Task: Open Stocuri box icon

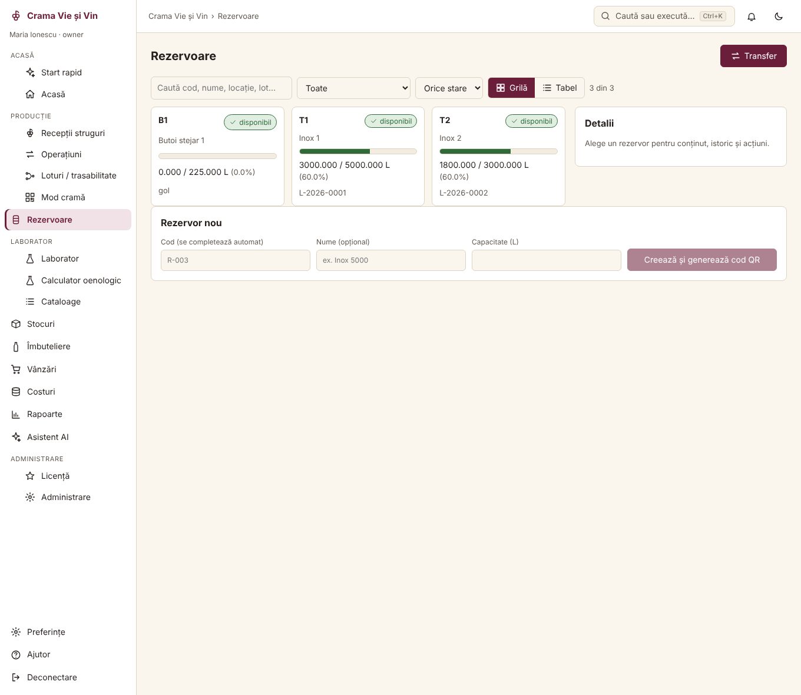Action: coord(16,324)
